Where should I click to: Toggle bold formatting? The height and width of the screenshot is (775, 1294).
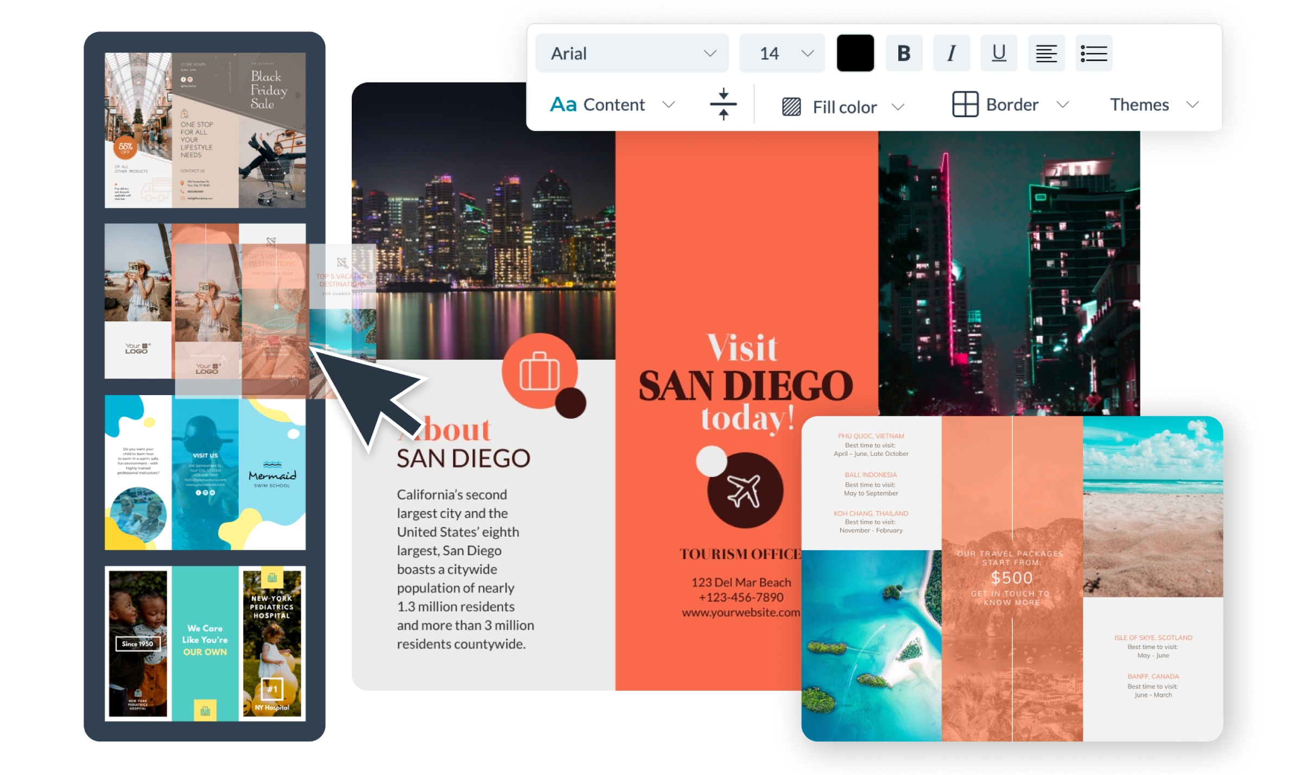[903, 53]
